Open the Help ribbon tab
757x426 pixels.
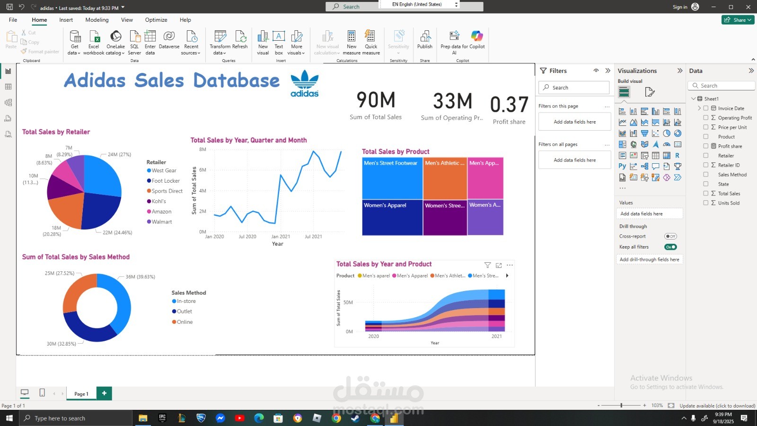(185, 20)
